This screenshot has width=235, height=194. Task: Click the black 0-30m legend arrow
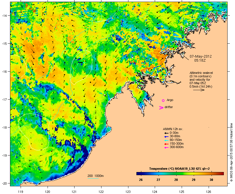point(167,133)
